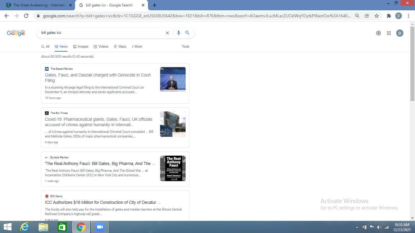This screenshot has width=415, height=233.
Task: Open Action Center flag icon
Action: click(x=372, y=227)
